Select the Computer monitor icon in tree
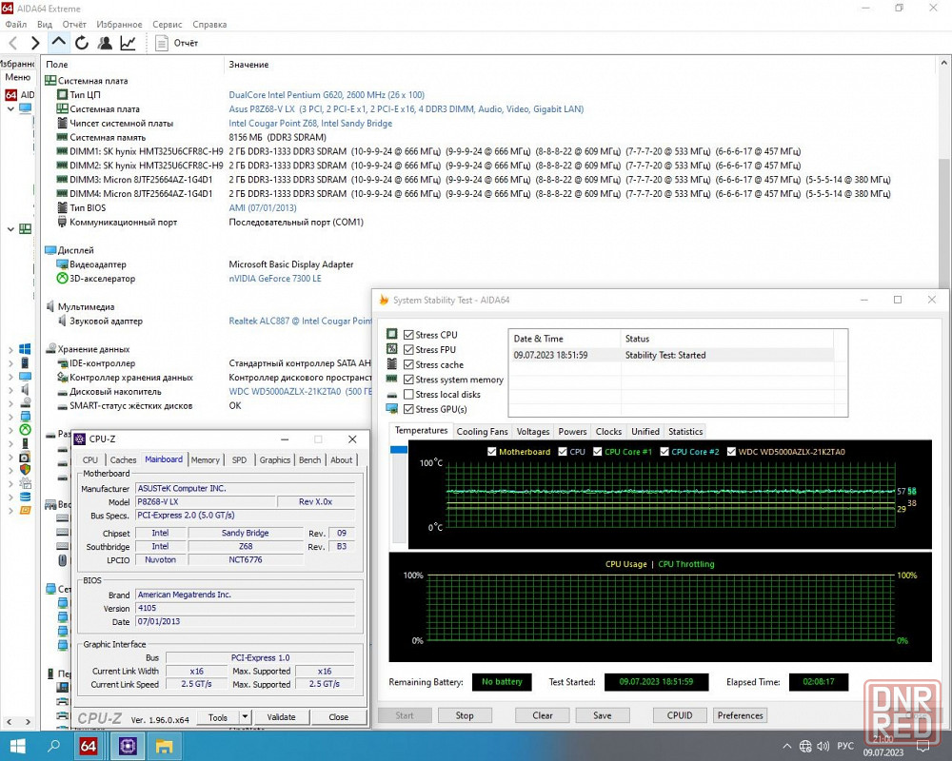Screen dimensions: 952x761 [x=25, y=108]
